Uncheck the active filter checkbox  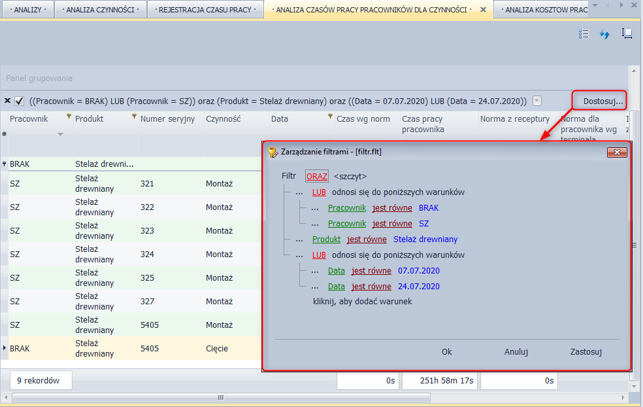point(20,101)
